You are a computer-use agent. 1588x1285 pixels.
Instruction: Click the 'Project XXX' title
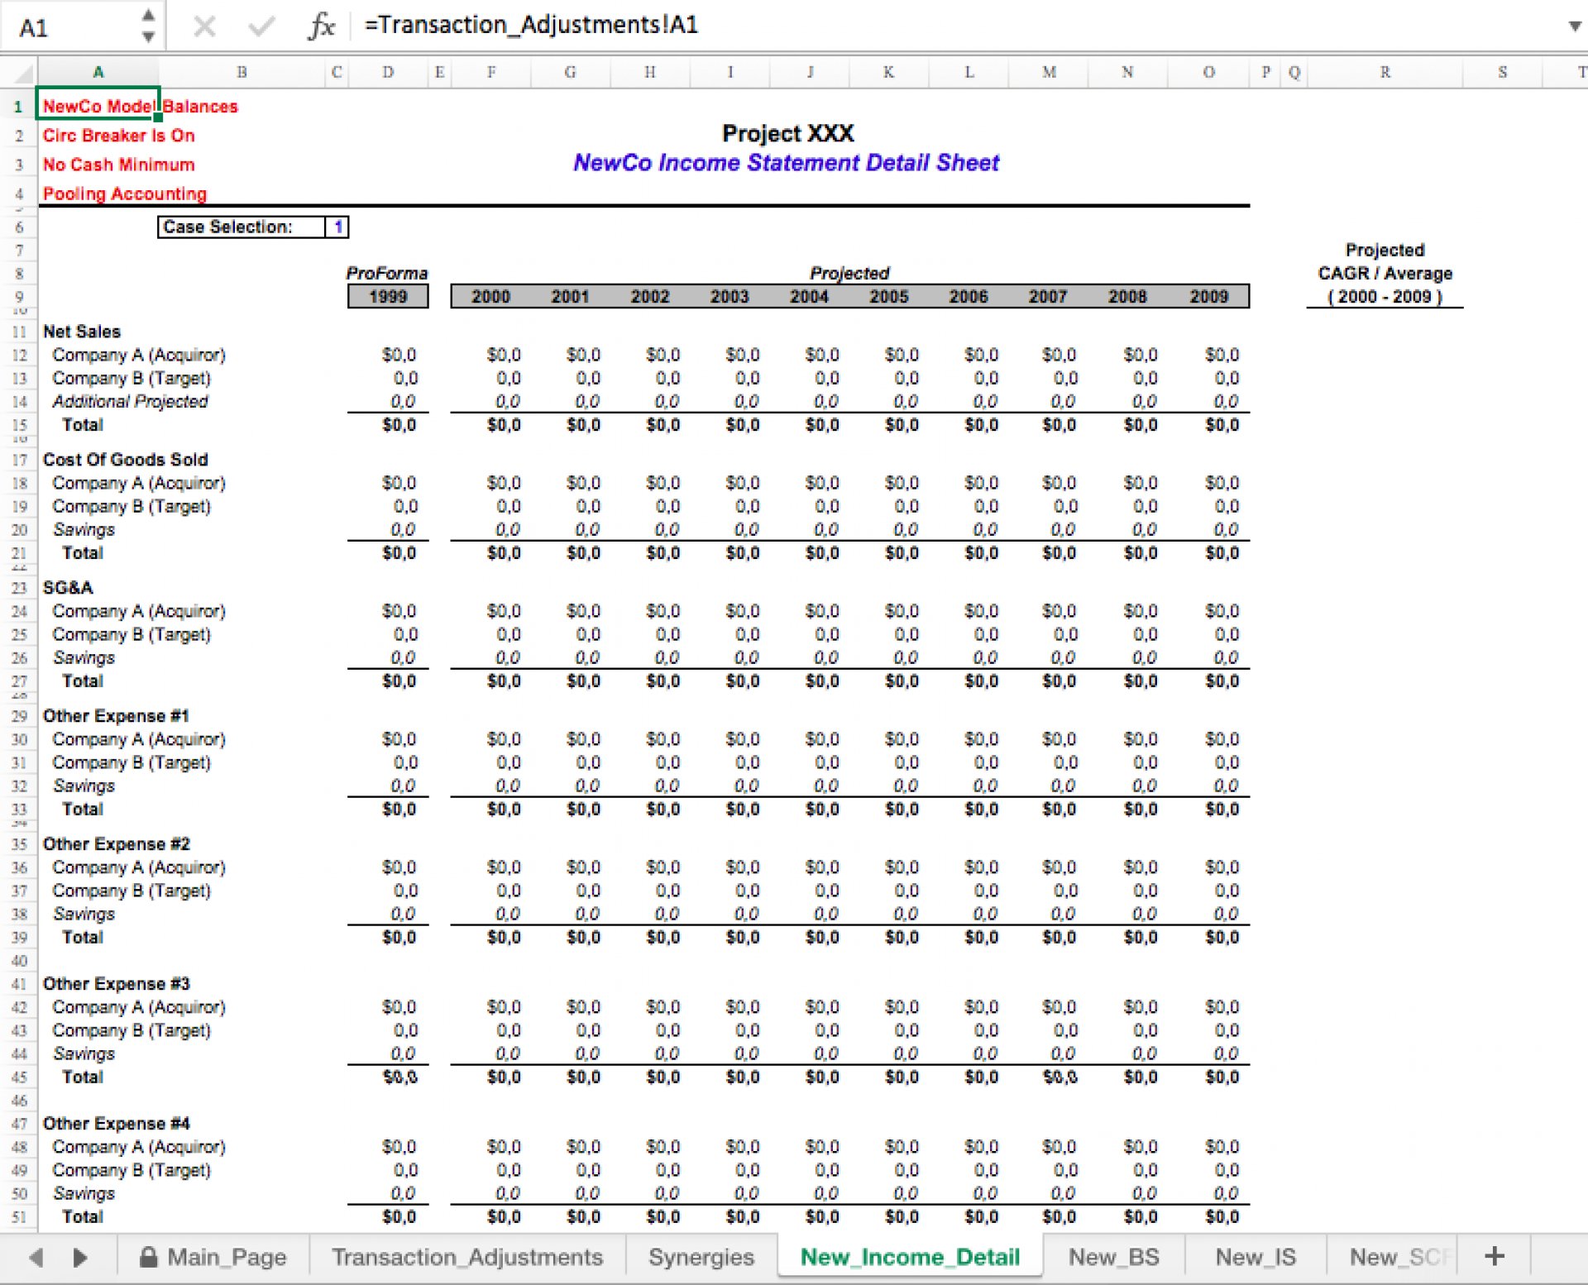pos(787,133)
